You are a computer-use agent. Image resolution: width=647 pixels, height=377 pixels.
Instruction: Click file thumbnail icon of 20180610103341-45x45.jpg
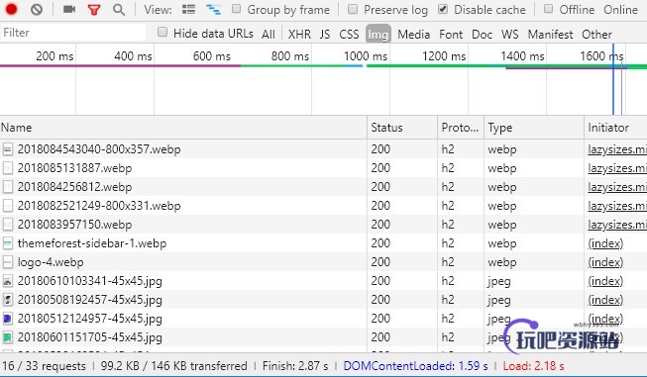7,281
